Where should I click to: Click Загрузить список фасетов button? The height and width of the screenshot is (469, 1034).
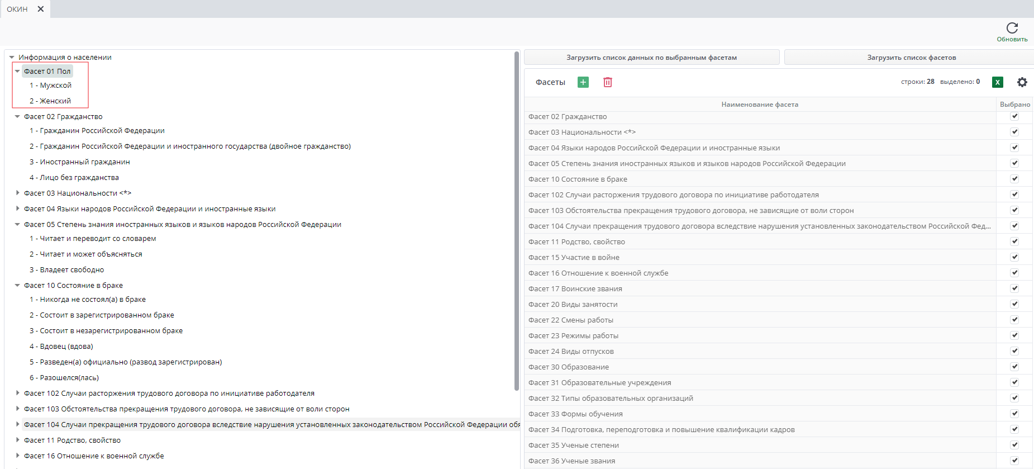(911, 58)
